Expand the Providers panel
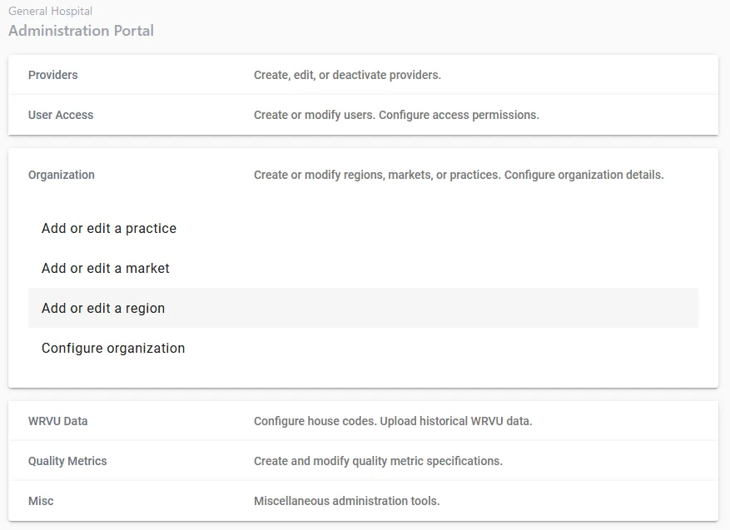This screenshot has width=730, height=530. click(x=53, y=75)
